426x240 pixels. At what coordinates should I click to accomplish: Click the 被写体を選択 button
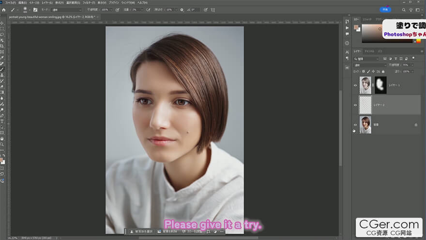[142, 232]
